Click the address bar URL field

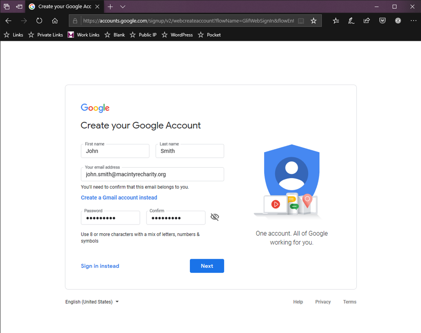(188, 21)
